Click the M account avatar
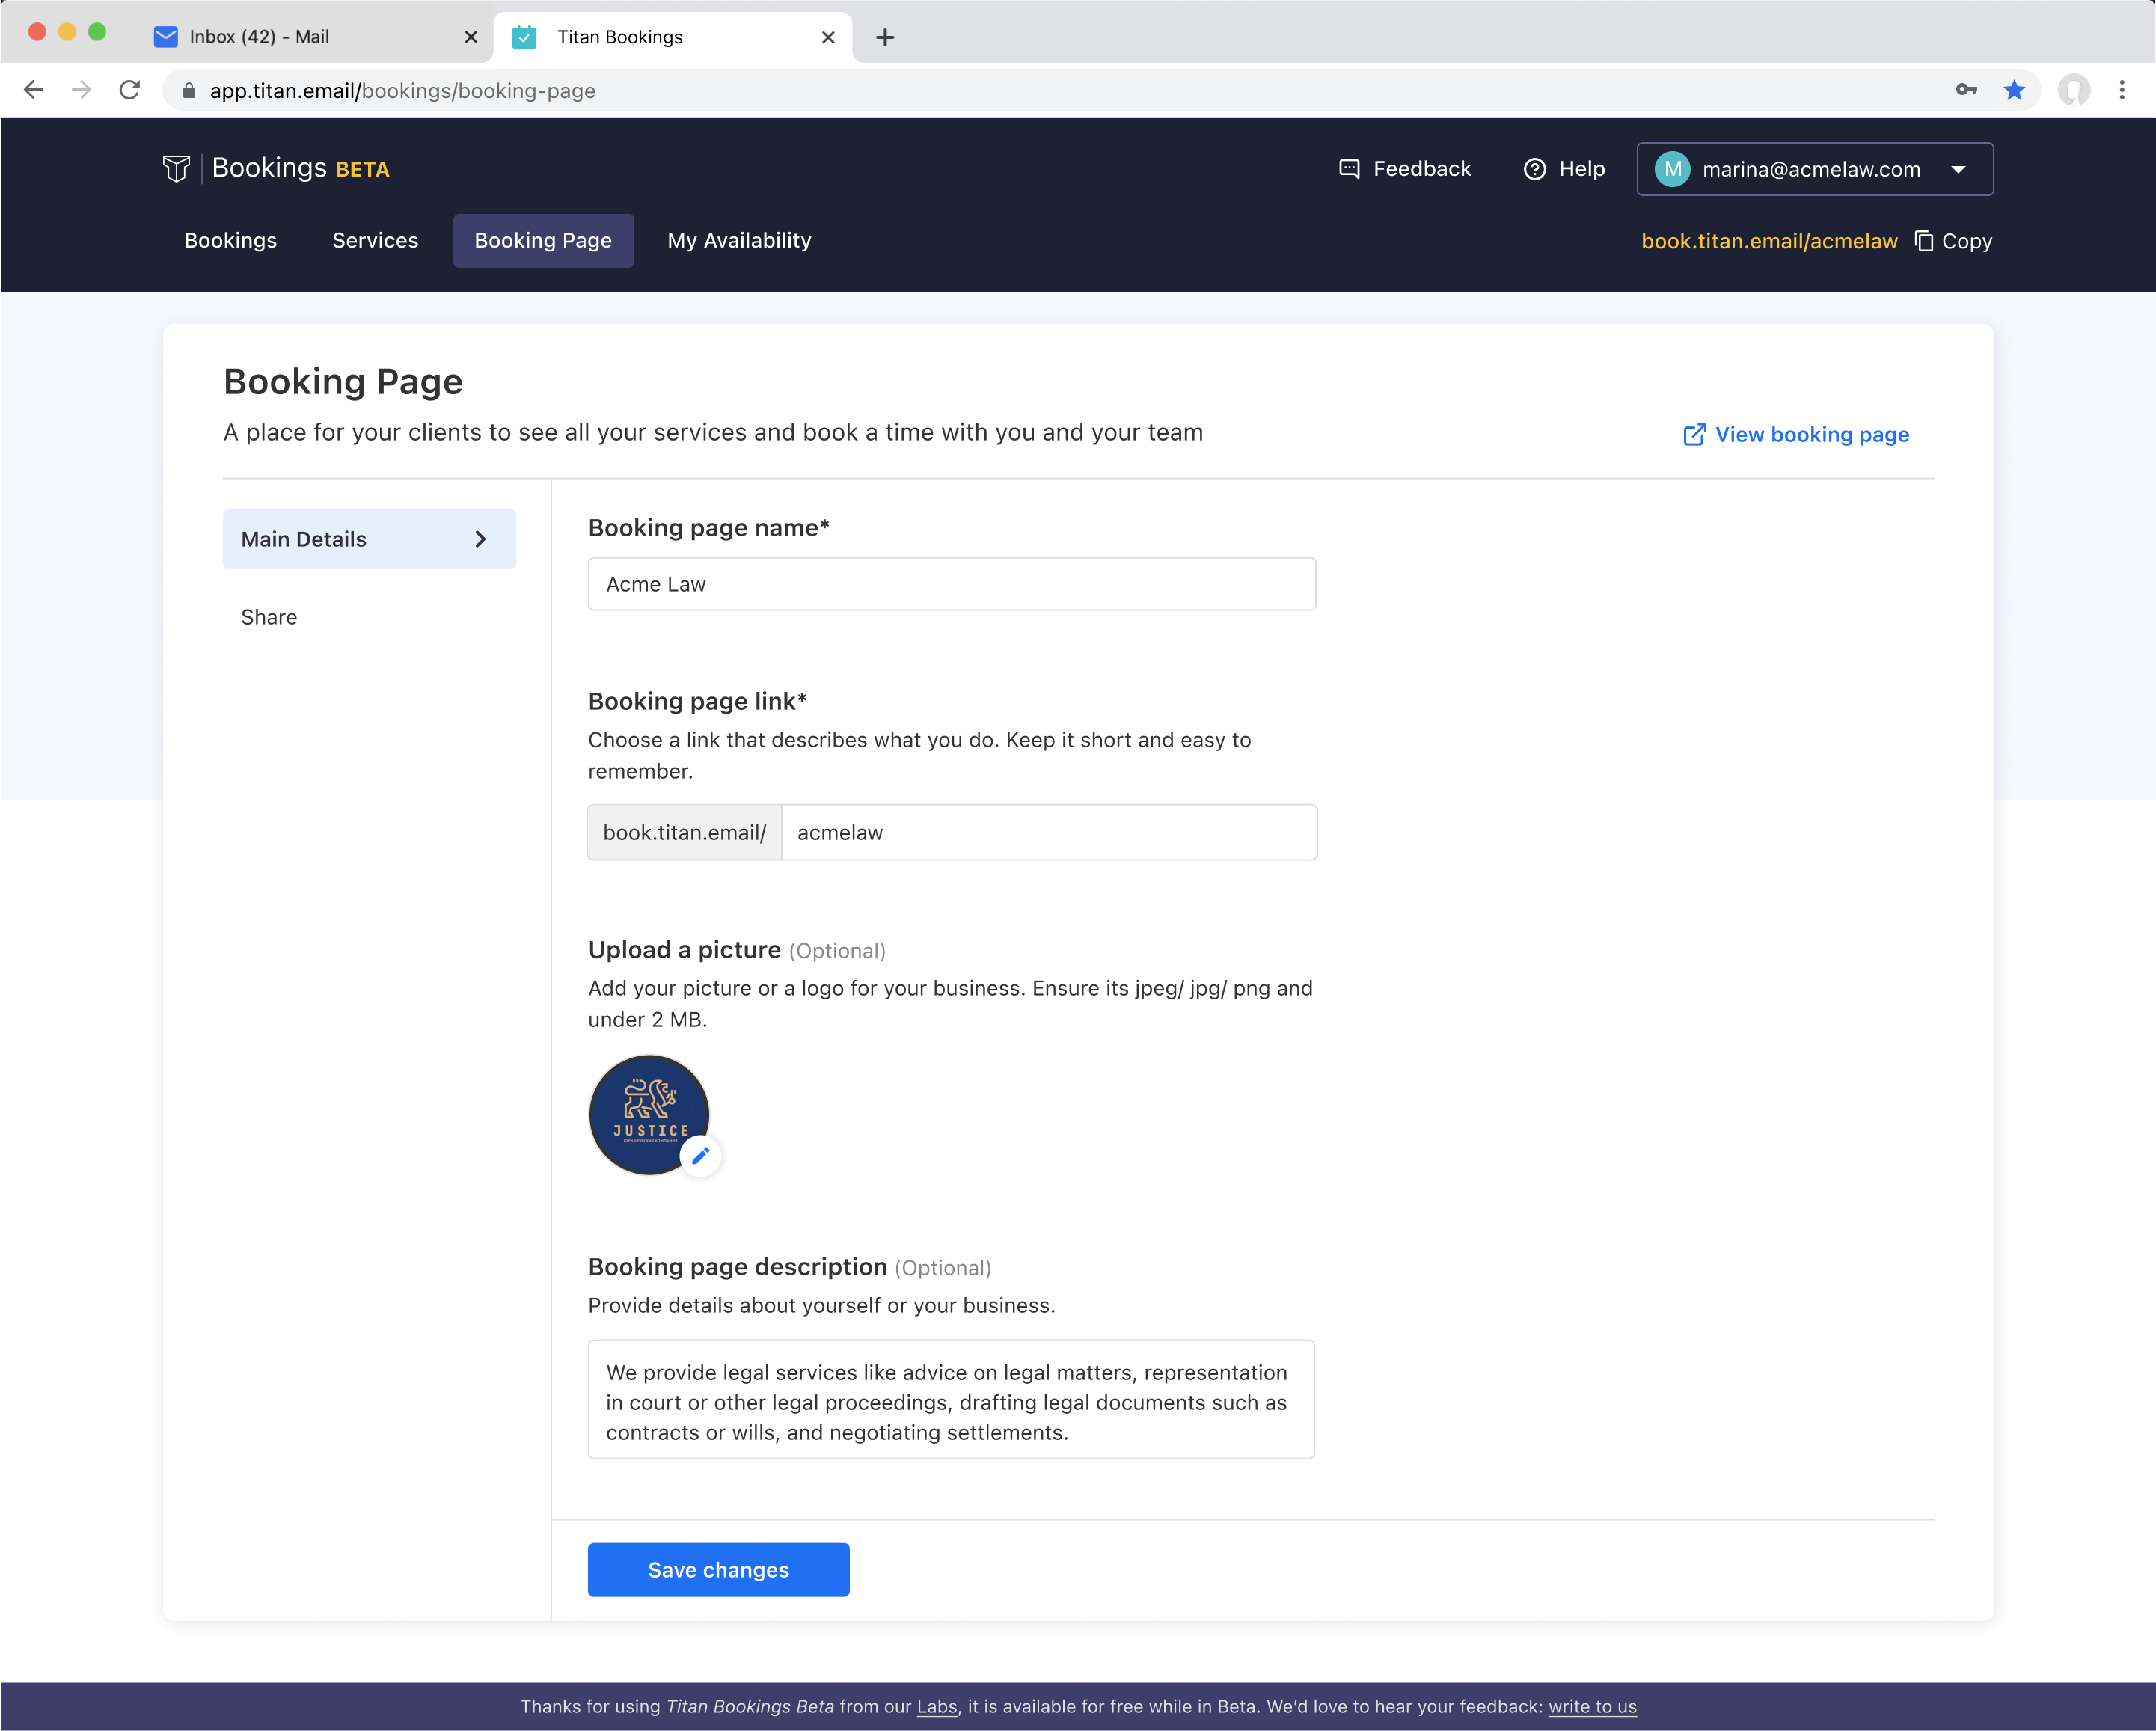The width and height of the screenshot is (2156, 1731). [x=1673, y=169]
